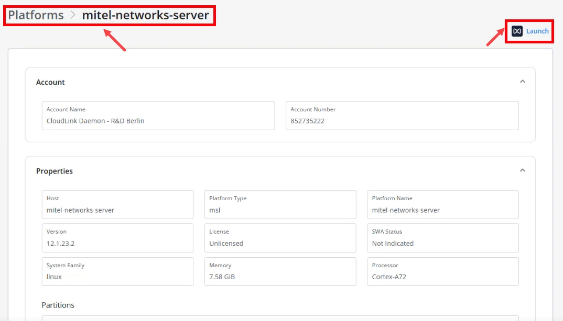The image size is (563, 321).
Task: Click the mitel-networks-server breadcrumb title
Action: (x=145, y=15)
